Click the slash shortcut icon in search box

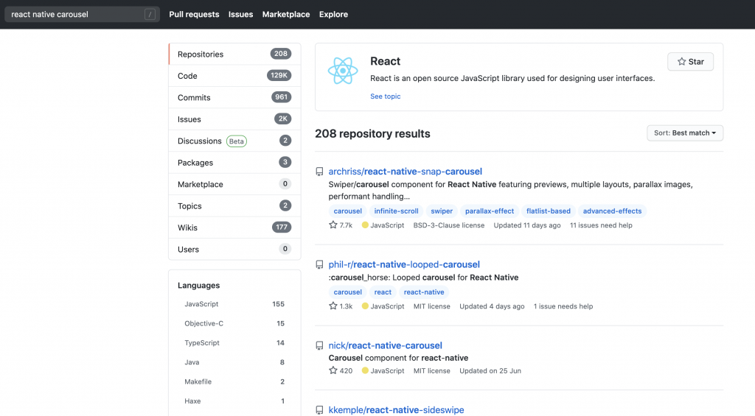click(150, 15)
